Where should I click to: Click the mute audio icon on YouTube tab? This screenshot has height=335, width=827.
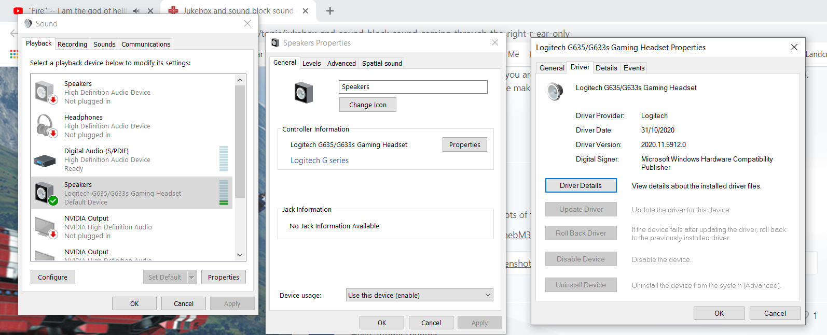click(x=136, y=11)
